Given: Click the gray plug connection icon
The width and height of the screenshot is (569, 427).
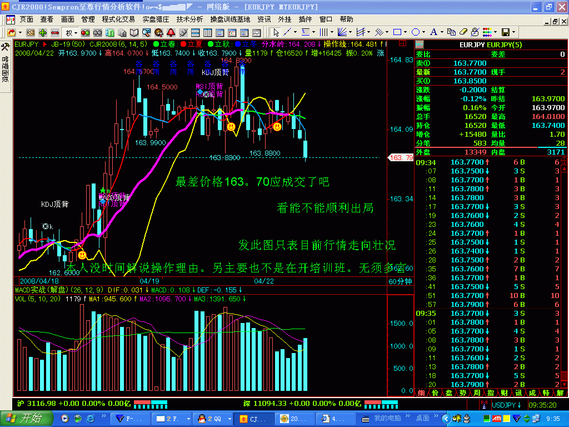Looking at the screenshot, I should (x=183, y=33).
